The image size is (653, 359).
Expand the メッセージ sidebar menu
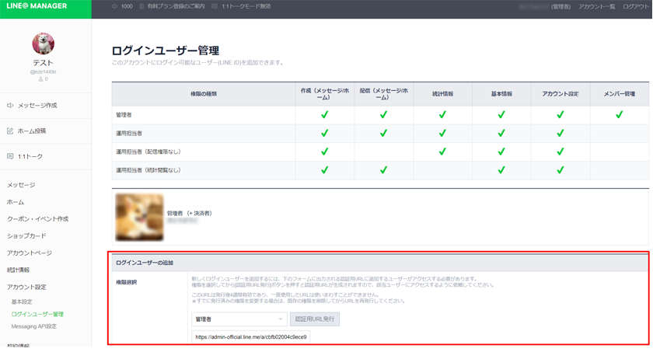(21, 185)
